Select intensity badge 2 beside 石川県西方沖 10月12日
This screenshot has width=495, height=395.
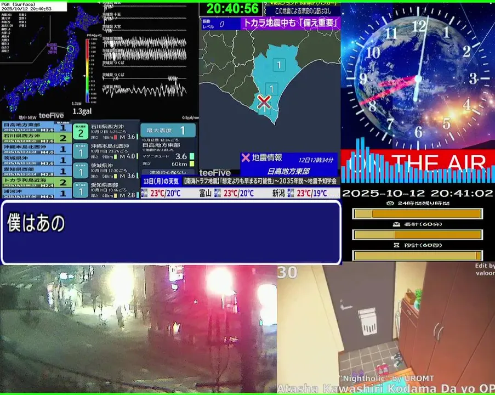[x=81, y=133]
